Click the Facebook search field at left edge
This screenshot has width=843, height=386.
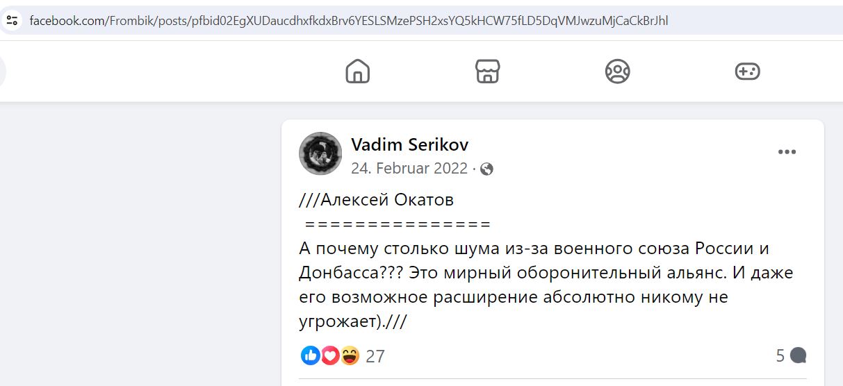[x=3, y=72]
